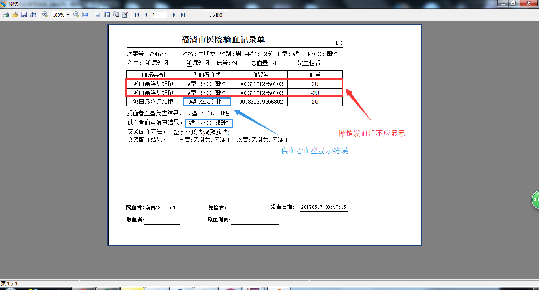Select age value 82岁
The image size is (539, 290).
(267, 54)
